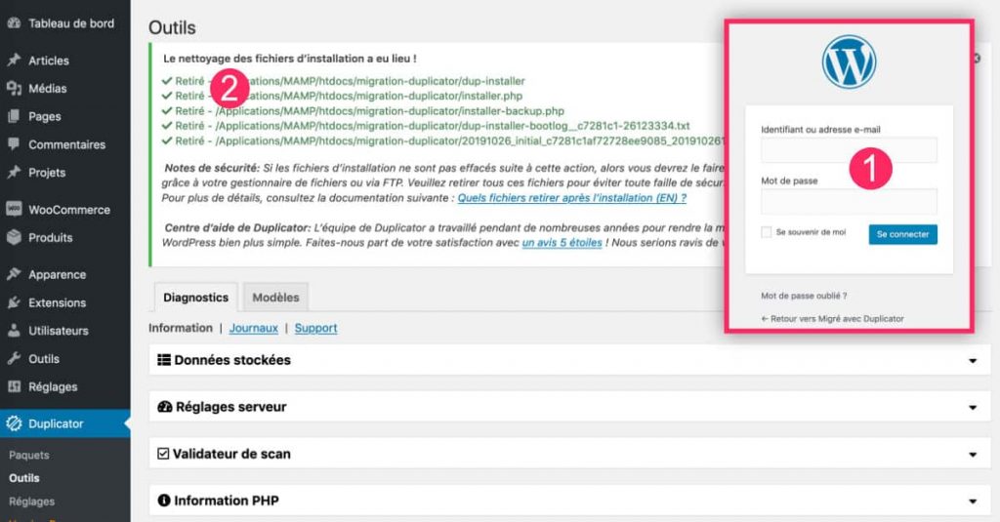Open the Articles menu item
Viewport: 1000px width, 522px height.
tap(65, 60)
